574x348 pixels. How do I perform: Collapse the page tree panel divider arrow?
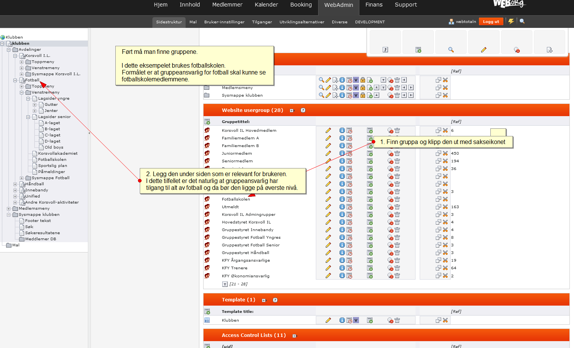(89, 133)
